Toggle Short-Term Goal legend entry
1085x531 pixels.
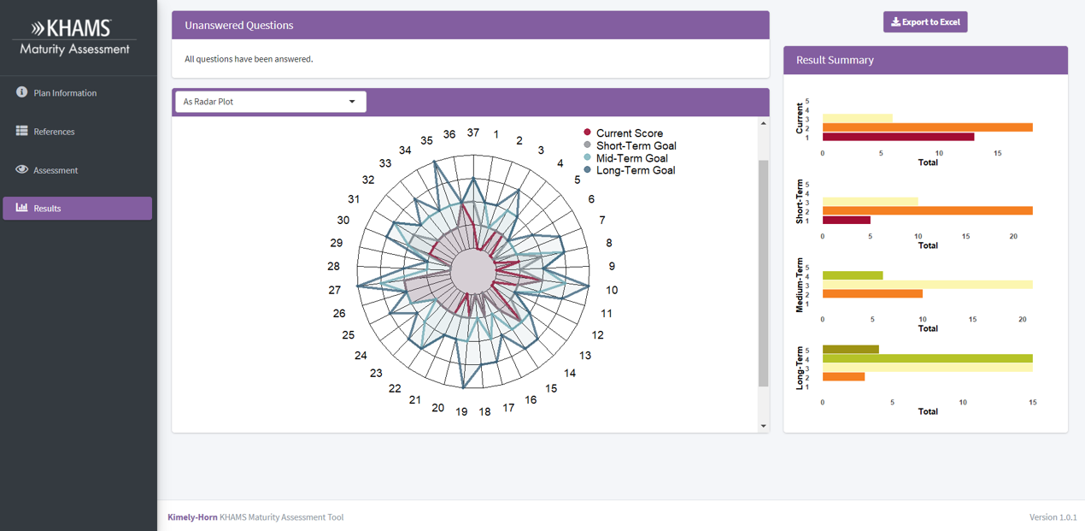(x=636, y=145)
